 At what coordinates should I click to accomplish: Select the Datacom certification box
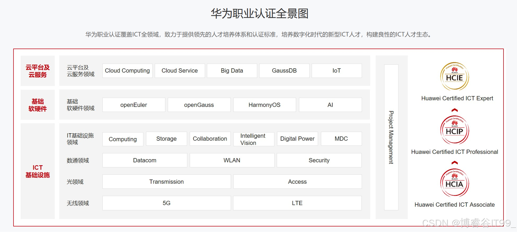click(x=145, y=160)
